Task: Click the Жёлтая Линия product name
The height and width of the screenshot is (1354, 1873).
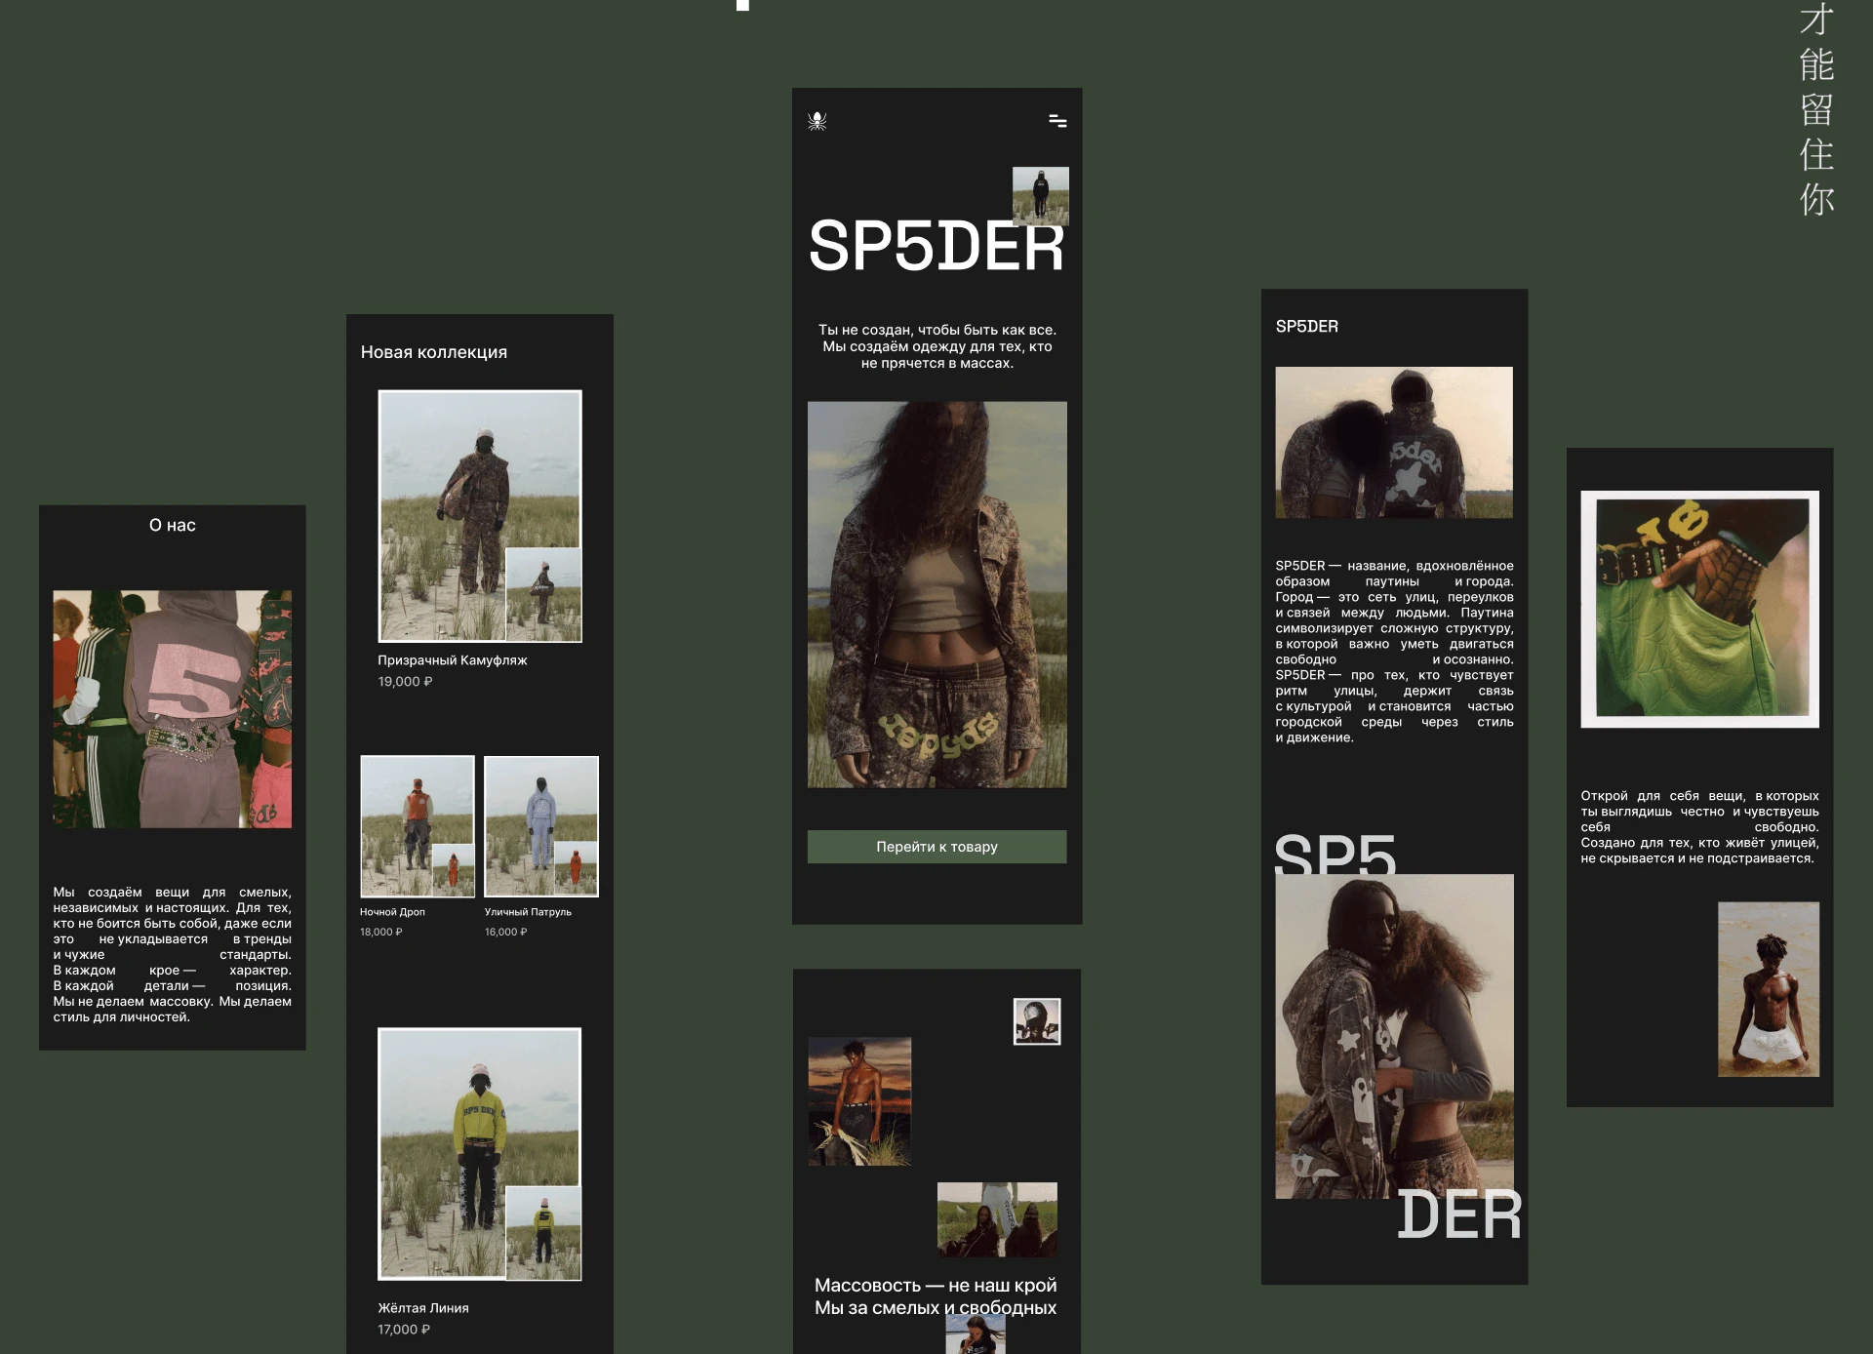Action: pyautogui.click(x=422, y=1308)
